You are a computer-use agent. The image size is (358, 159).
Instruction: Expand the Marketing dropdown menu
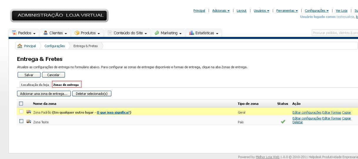coord(168,33)
